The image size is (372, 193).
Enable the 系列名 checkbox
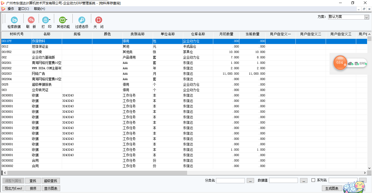coord(313,180)
